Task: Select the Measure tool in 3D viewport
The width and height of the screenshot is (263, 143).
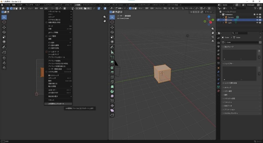Action: pos(112,52)
